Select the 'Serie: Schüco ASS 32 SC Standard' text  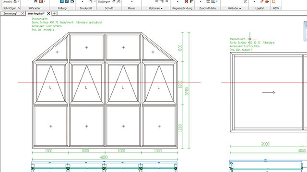[x=252, y=43]
